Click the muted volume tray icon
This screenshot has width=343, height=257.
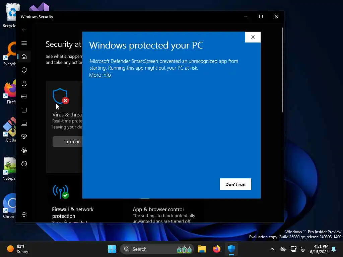click(302, 249)
